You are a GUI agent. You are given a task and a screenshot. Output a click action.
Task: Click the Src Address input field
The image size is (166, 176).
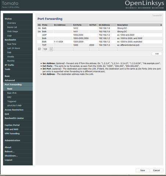(x=64, y=49)
